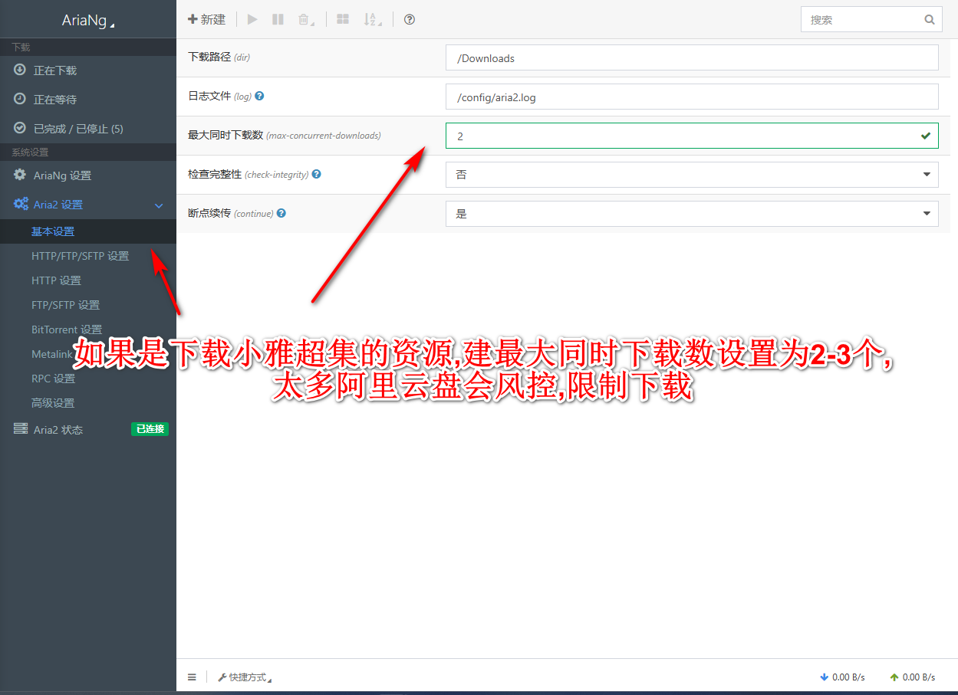Click help icon beside 日志文件 label
The width and height of the screenshot is (958, 695).
point(259,97)
